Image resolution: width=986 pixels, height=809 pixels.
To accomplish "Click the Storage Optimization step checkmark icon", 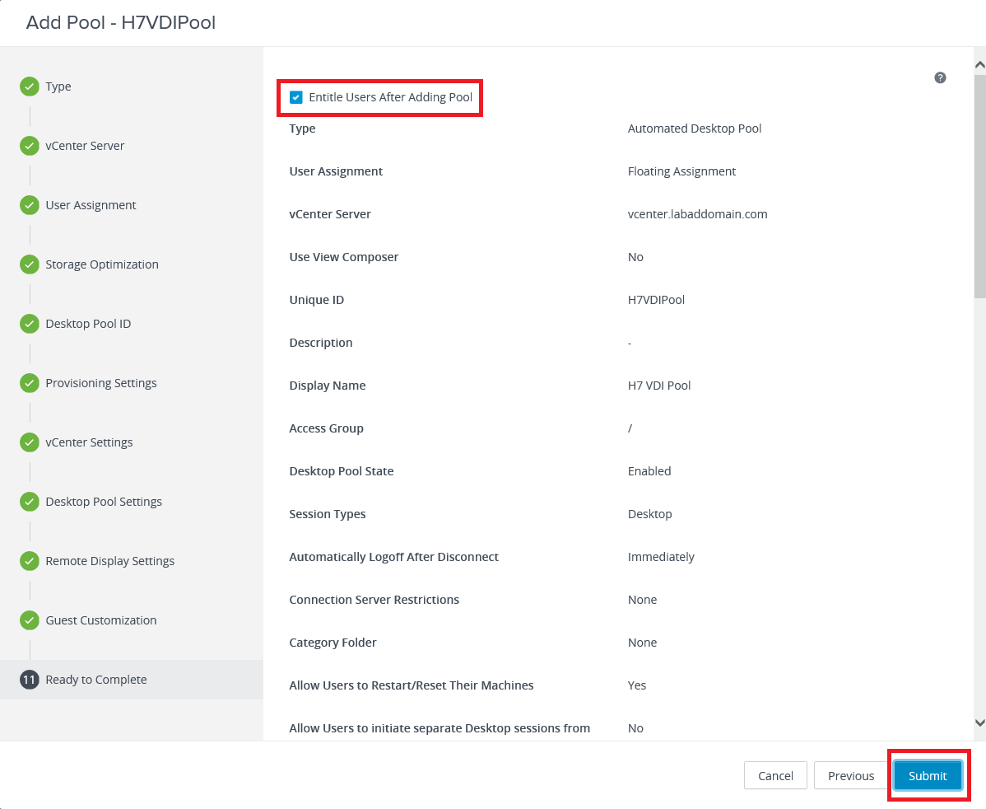I will 30,264.
